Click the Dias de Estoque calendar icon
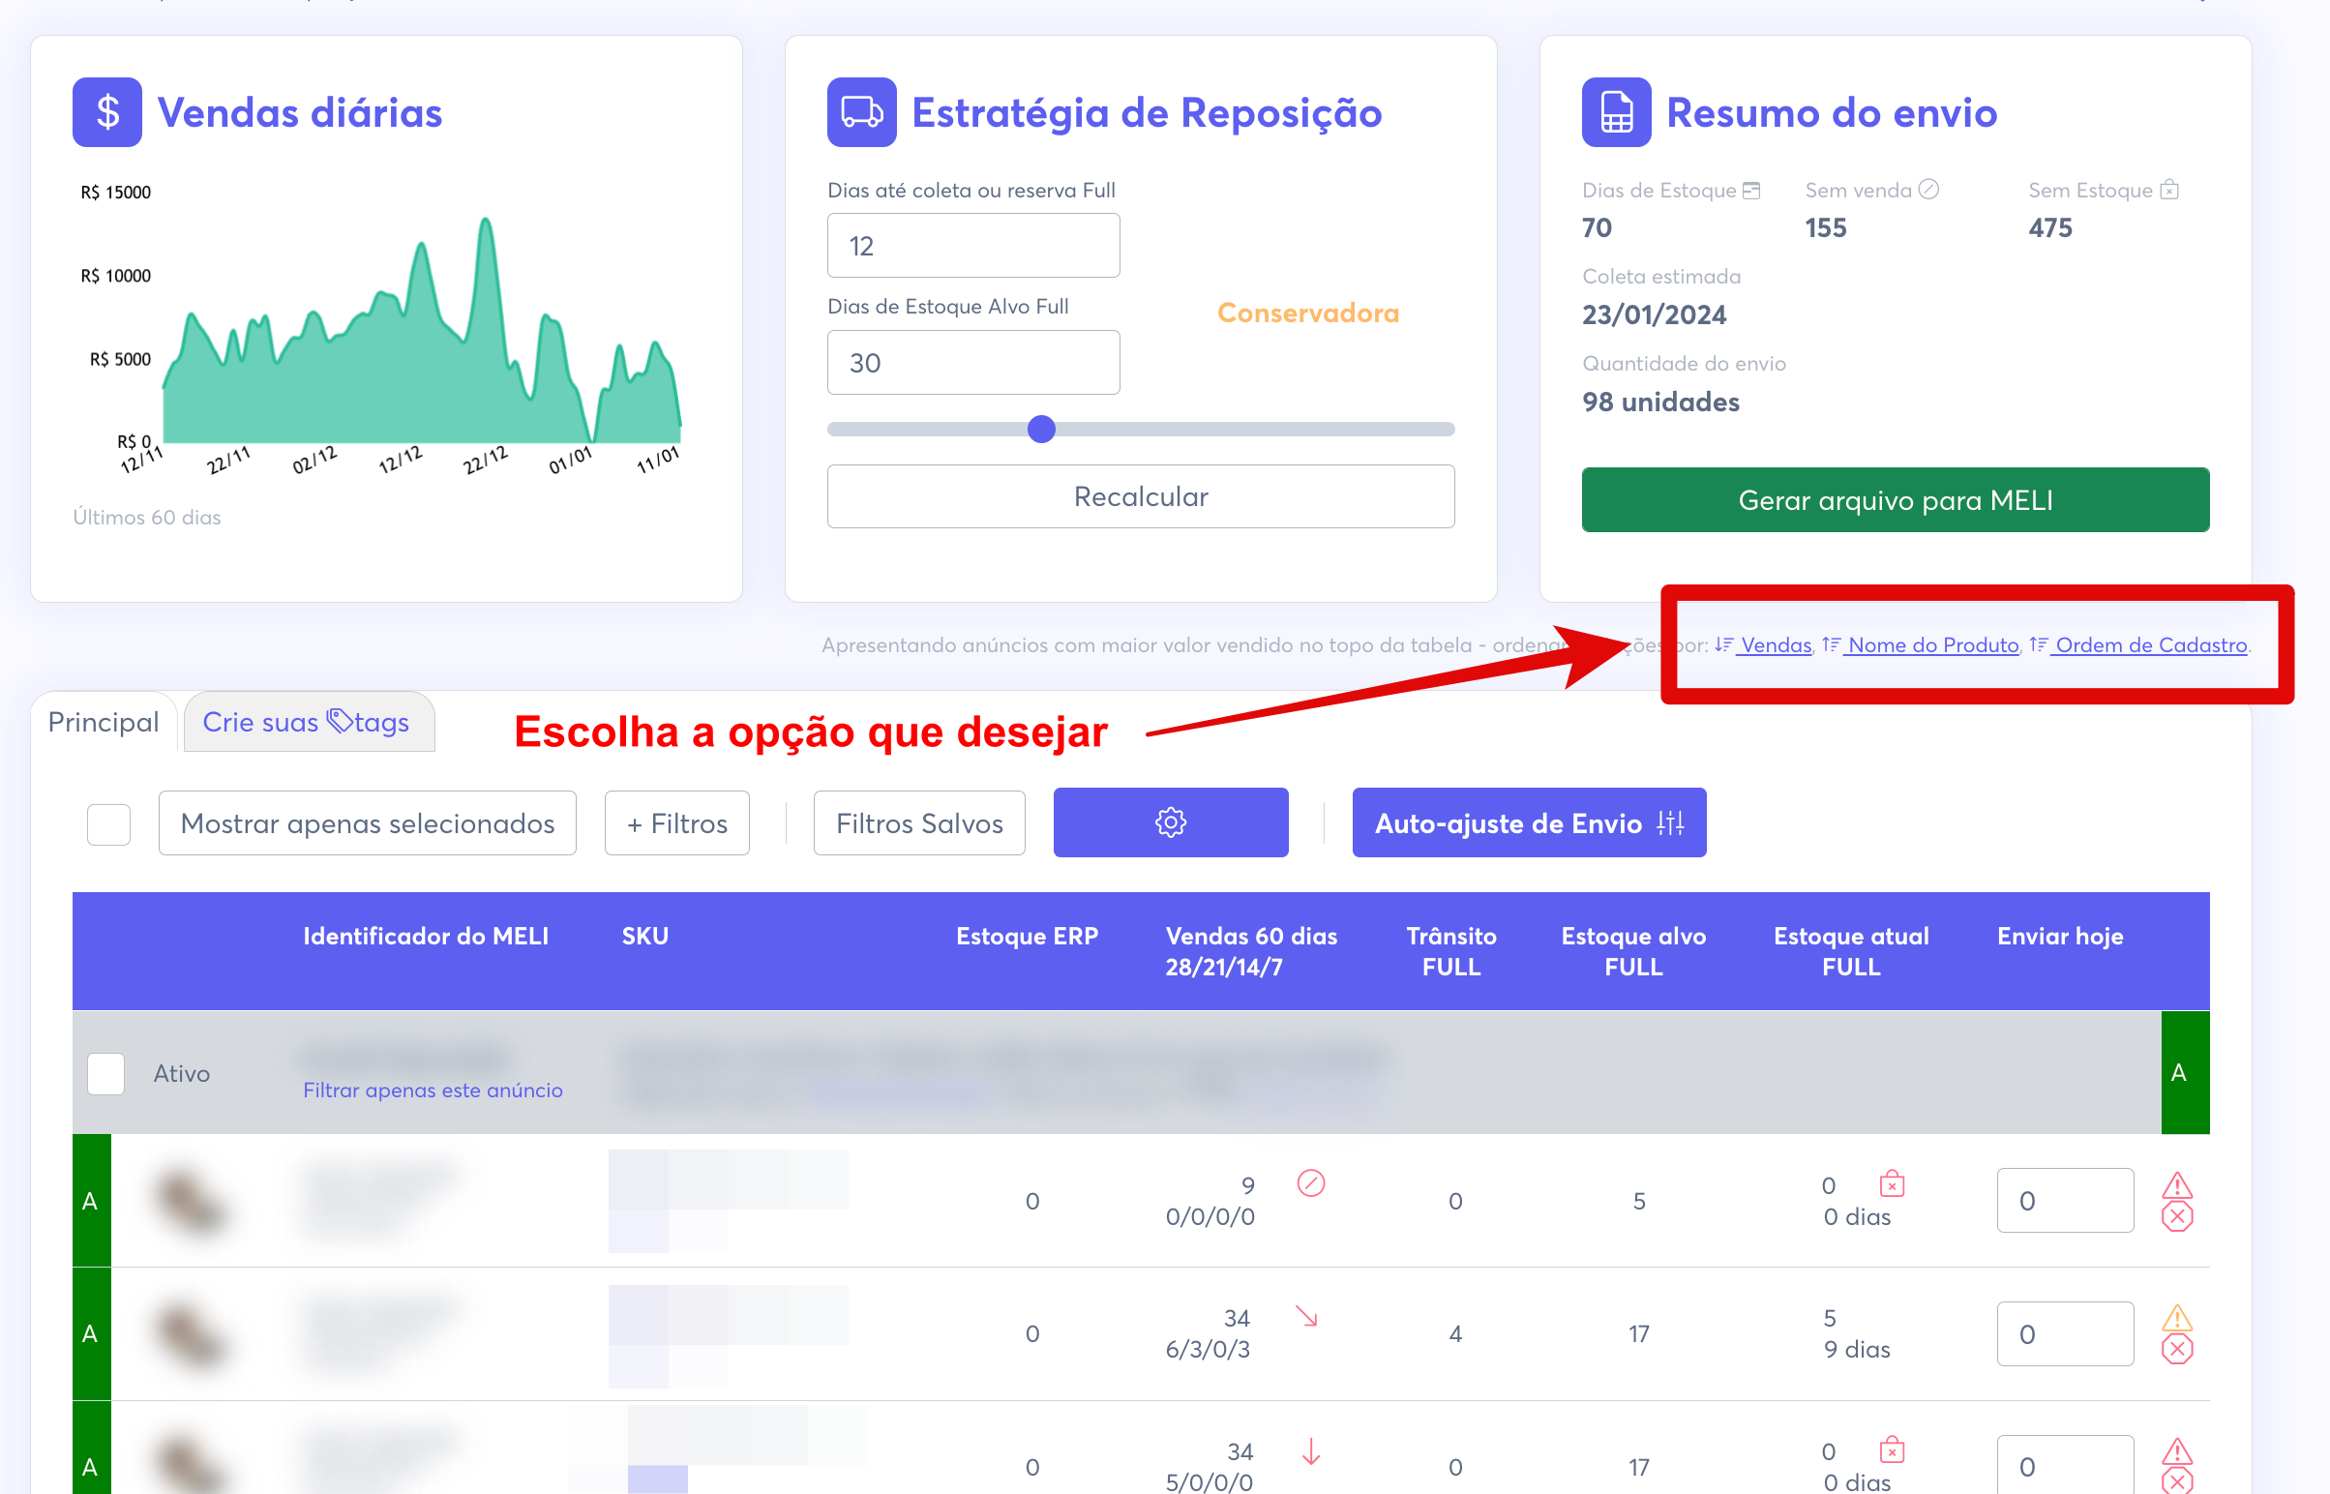 [1751, 191]
